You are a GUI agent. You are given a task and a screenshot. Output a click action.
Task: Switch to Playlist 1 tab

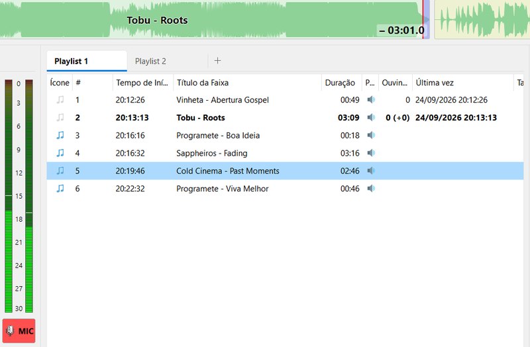pos(87,61)
